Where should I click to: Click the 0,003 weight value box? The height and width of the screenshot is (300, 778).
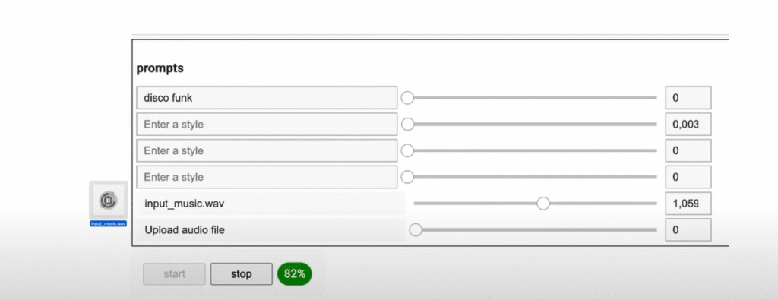pyautogui.click(x=688, y=124)
